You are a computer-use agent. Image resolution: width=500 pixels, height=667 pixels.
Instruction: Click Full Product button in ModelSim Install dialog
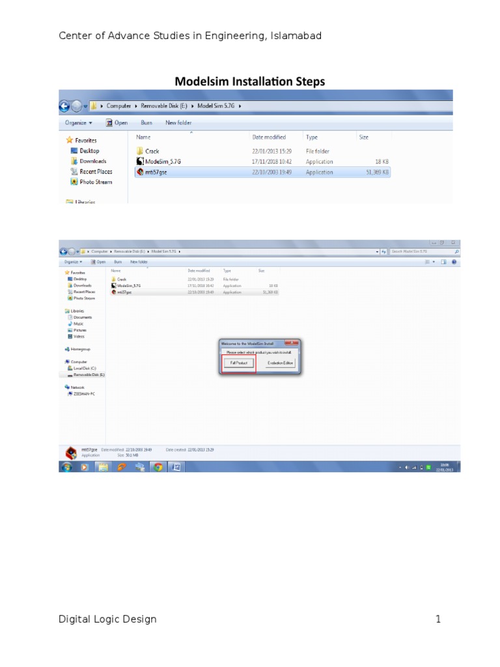pos(238,363)
